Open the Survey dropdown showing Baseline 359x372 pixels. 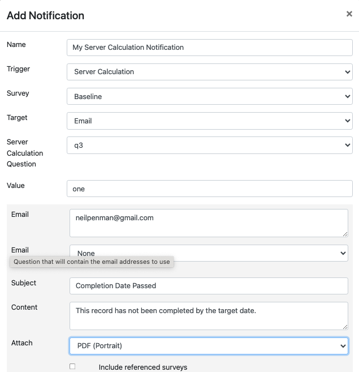tap(210, 96)
